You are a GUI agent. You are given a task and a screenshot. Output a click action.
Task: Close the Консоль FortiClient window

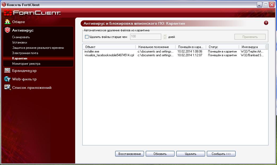coord(272,5)
